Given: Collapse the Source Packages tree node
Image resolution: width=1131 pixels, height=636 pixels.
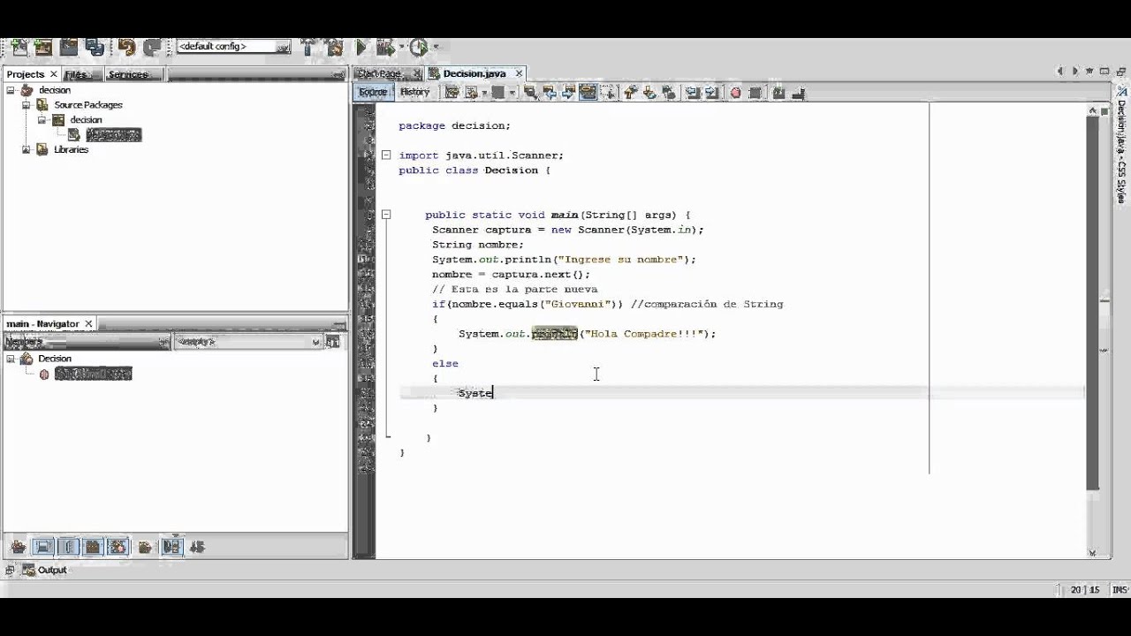Looking at the screenshot, I should 27,105.
